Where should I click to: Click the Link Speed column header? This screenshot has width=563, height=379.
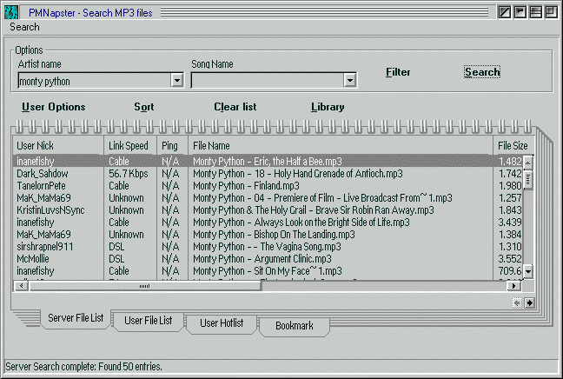(130, 145)
